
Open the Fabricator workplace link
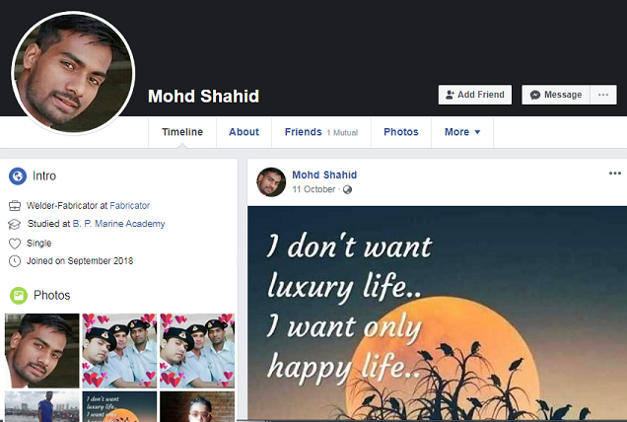pos(129,206)
